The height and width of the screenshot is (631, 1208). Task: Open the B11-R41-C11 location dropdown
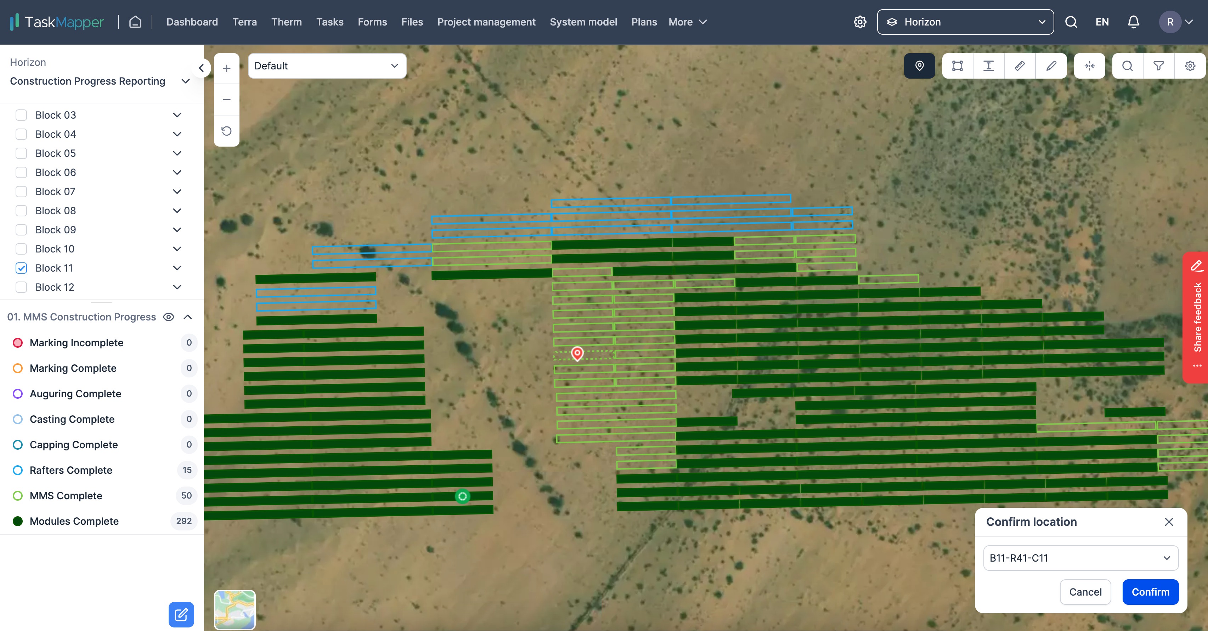pos(1080,558)
